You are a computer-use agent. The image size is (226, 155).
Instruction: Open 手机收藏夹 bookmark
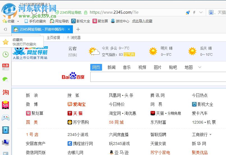(x=35, y=21)
